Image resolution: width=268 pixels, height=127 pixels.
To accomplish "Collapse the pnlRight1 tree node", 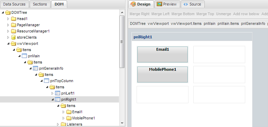I will point(53,99).
